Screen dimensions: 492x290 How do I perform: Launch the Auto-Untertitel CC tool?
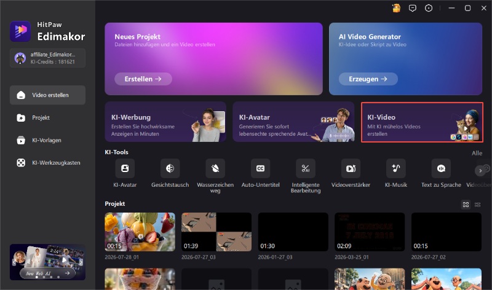pos(260,168)
